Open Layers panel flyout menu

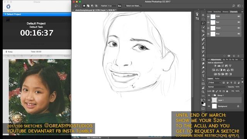pyautogui.click(x=242, y=78)
